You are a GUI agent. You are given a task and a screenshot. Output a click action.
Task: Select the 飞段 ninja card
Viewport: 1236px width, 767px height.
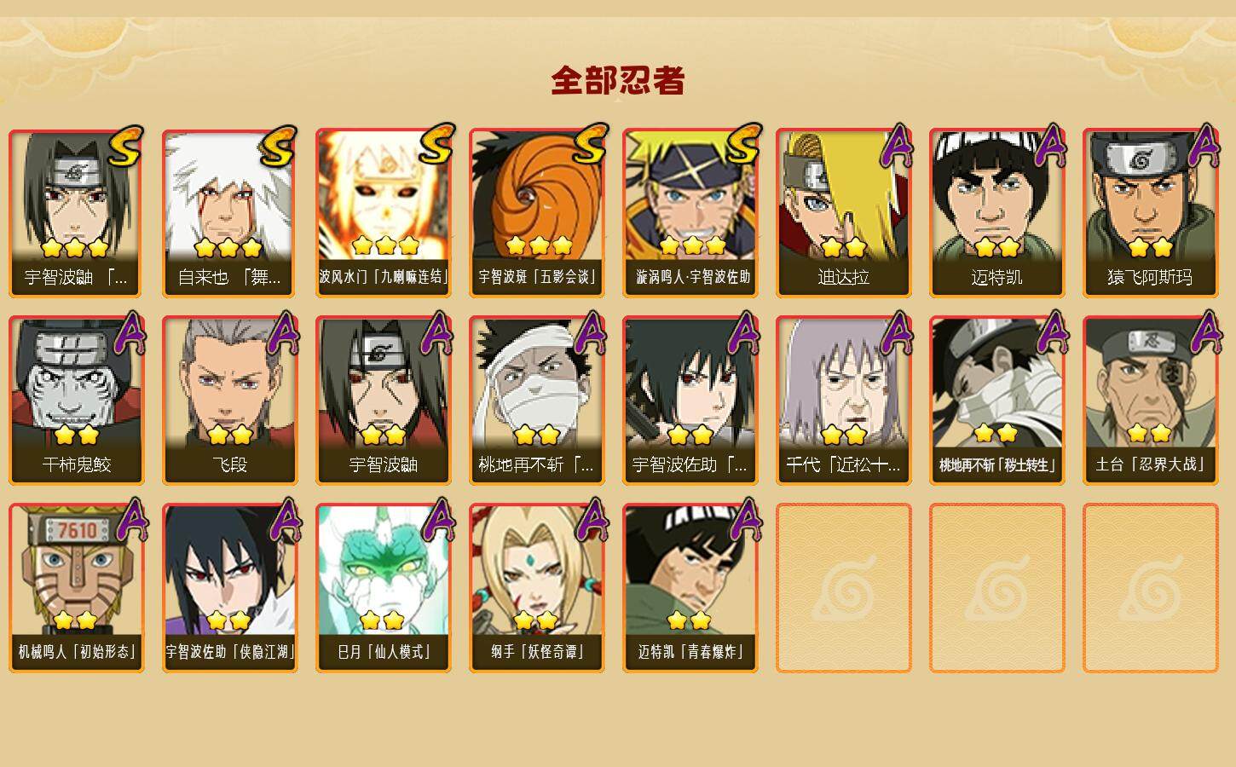(229, 401)
